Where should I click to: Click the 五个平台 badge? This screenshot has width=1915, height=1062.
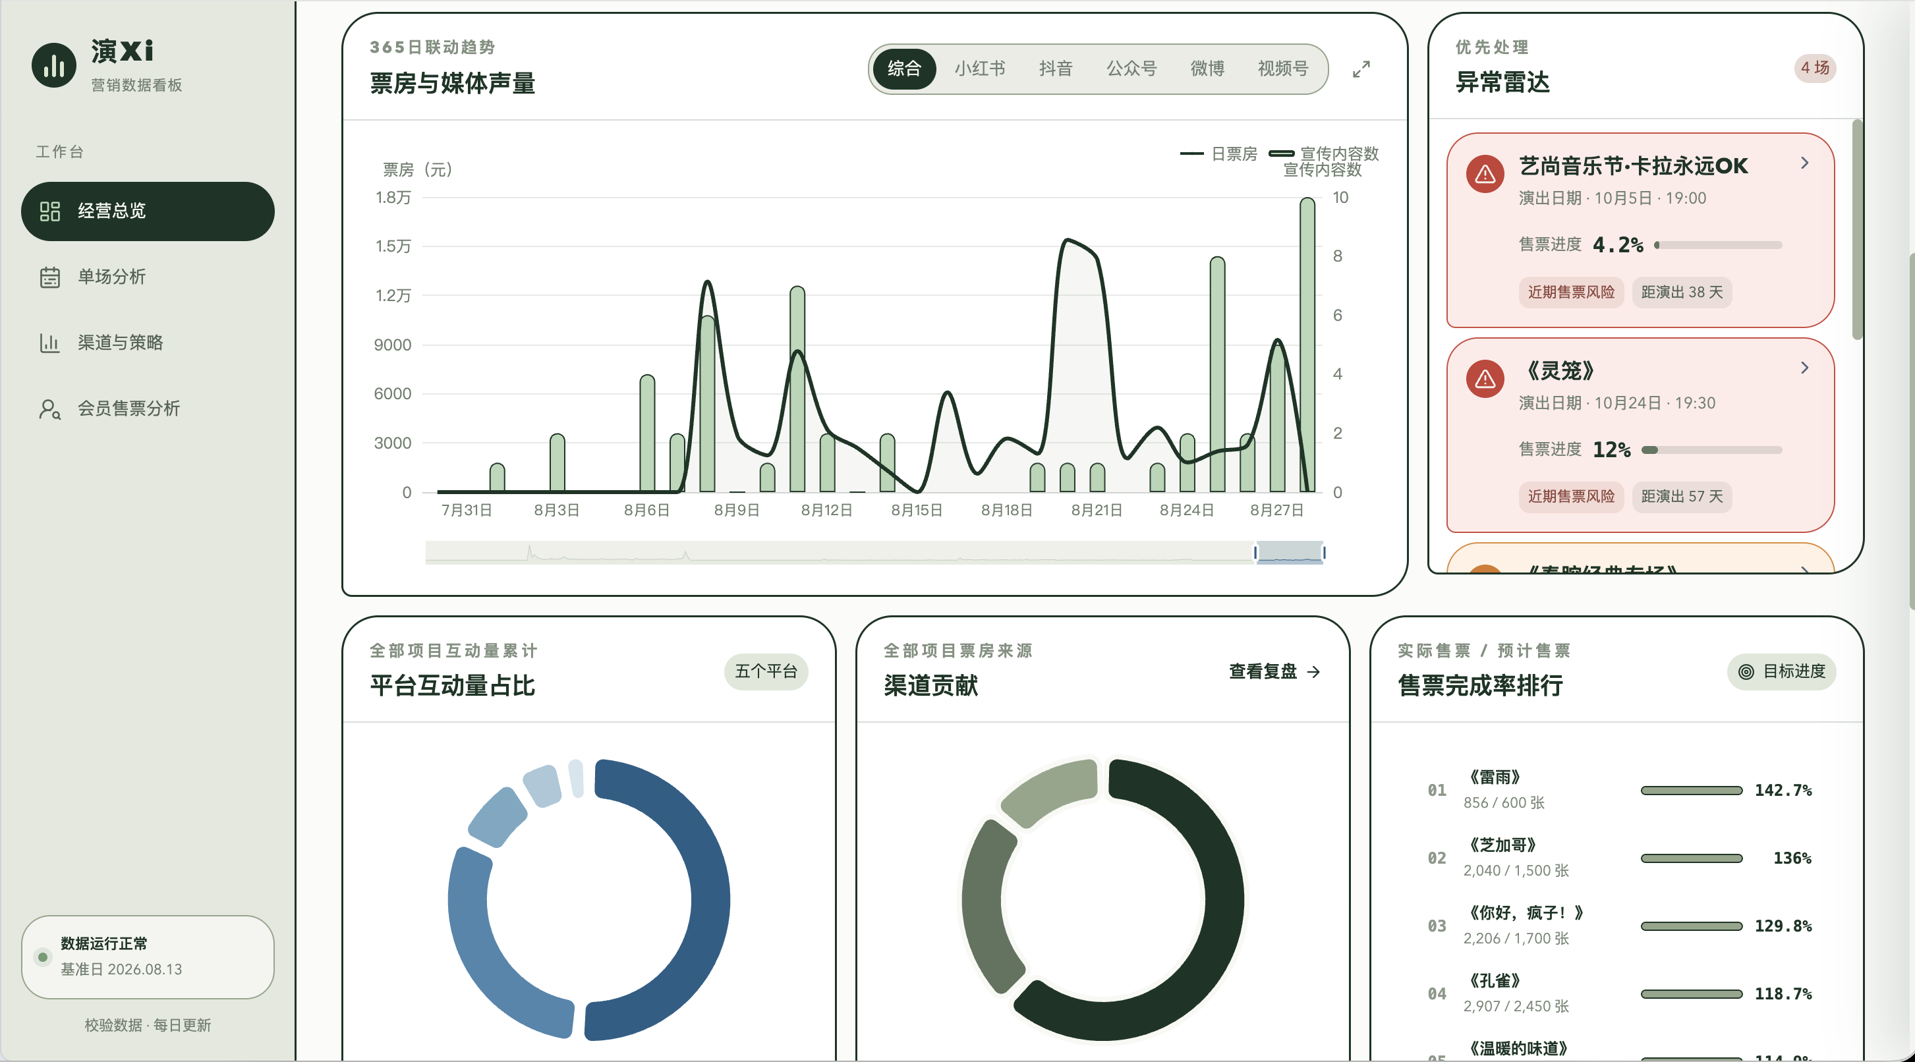coord(766,672)
